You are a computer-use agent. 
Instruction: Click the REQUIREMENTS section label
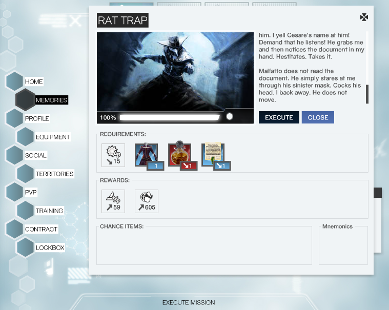click(x=123, y=134)
